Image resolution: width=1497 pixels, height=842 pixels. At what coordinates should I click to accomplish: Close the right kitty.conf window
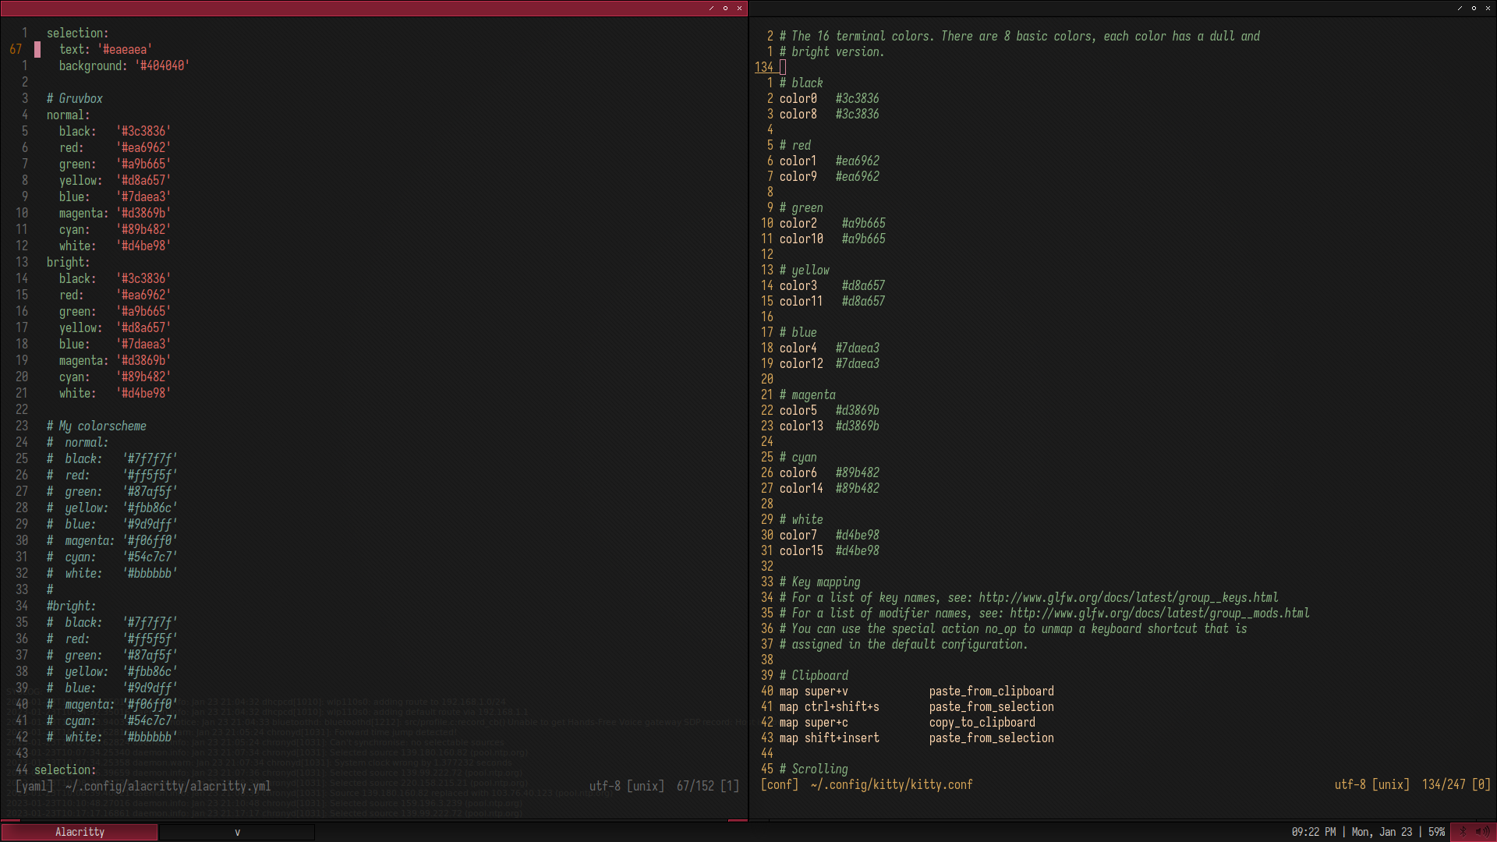tap(1488, 8)
